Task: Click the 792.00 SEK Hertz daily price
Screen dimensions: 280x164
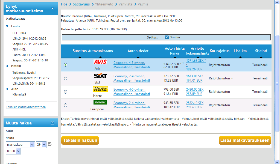Action: [171, 90]
